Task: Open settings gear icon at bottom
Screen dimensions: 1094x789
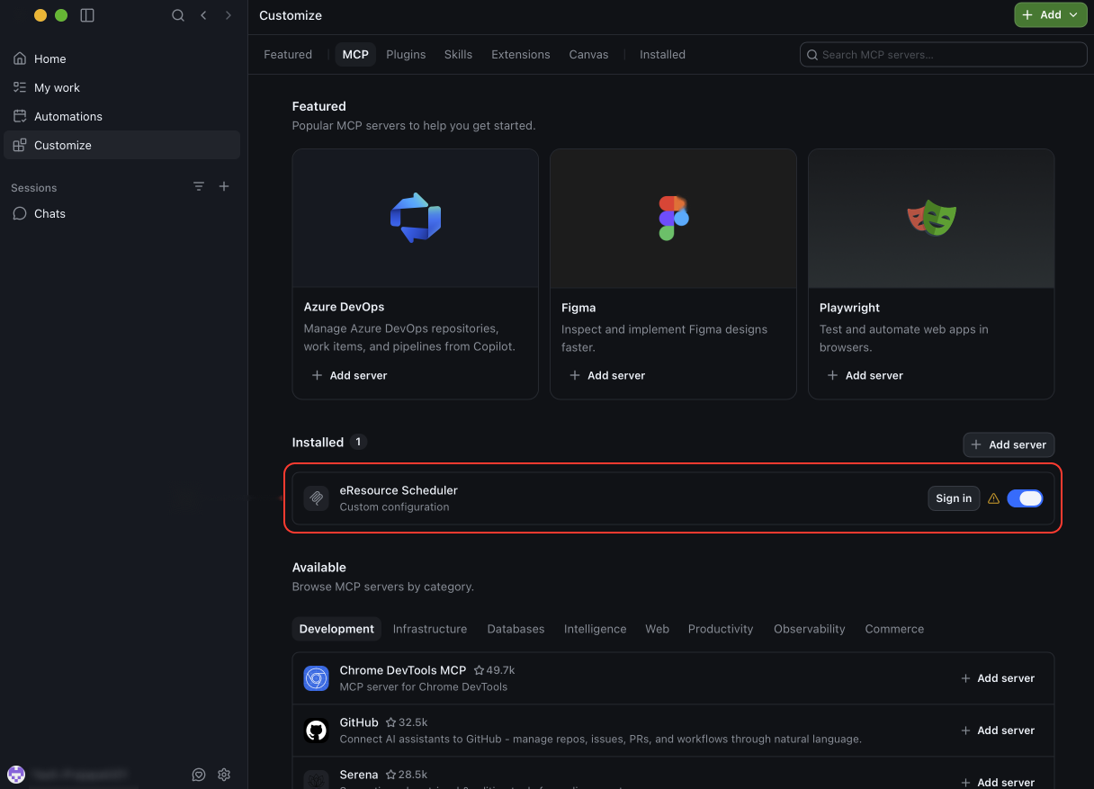Action: (x=224, y=775)
